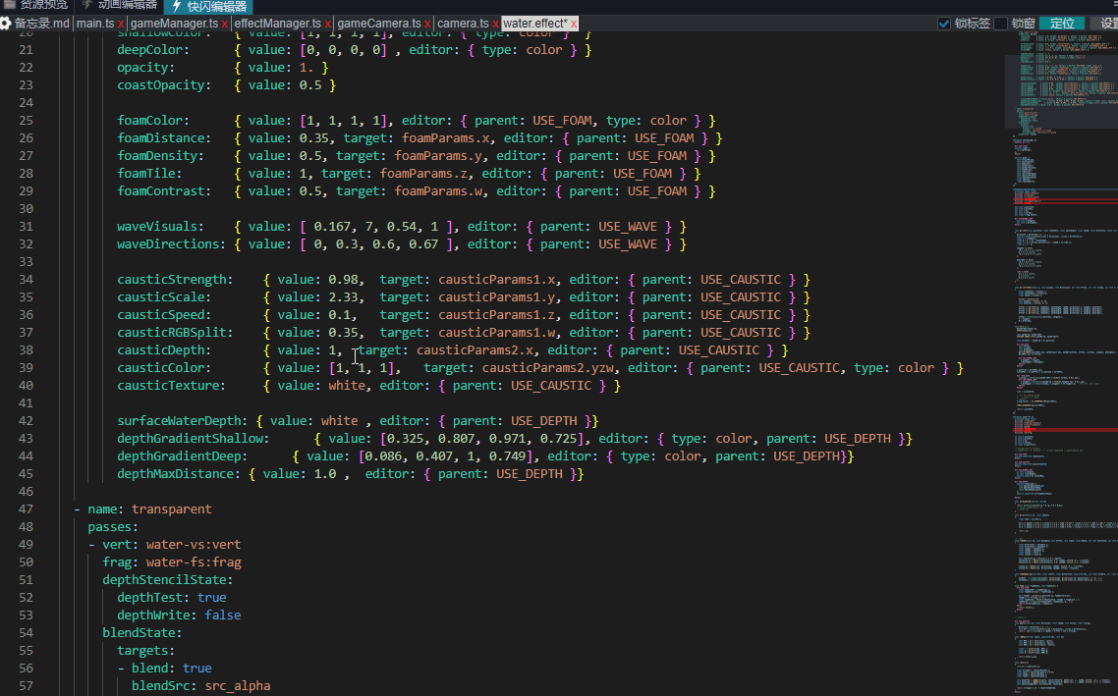The width and height of the screenshot is (1118, 696).
Task: Close the camera.ts tab with its x
Action: point(495,25)
